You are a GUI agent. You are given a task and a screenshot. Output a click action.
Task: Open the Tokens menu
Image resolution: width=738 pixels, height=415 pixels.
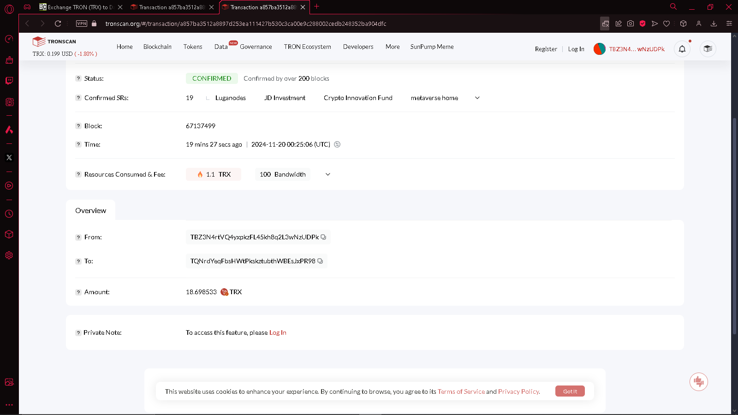193,47
